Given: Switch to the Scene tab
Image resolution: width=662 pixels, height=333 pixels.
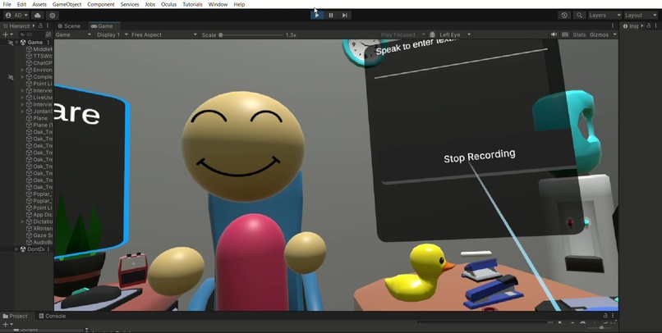Looking at the screenshot, I should click(x=69, y=26).
